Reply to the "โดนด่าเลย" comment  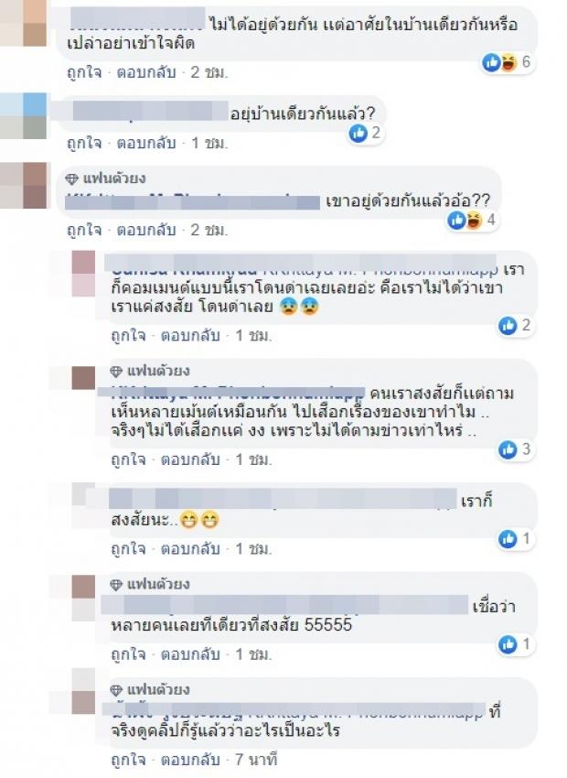point(190,336)
